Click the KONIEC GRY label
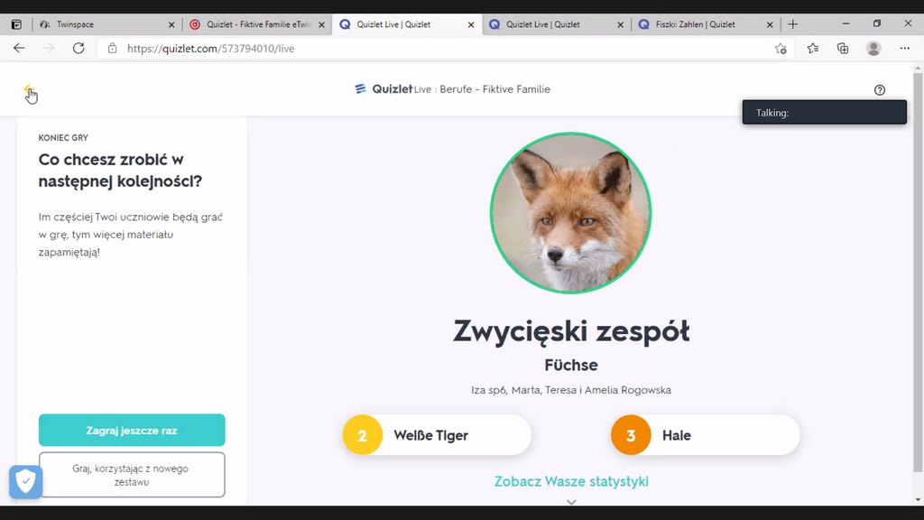The width and height of the screenshot is (924, 520). [63, 137]
